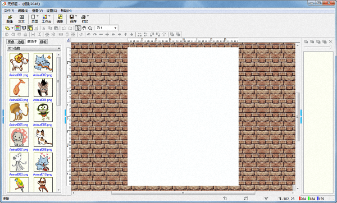Screen dimensions: 337x203
Task: Toggle the monitor preview button beside the grid
Action: coord(24,28)
